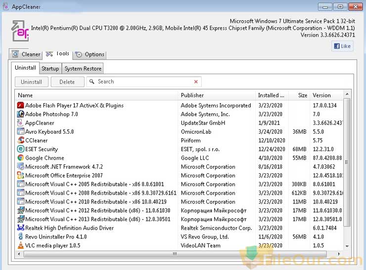
Task: Click the Visual C++ 2012 Redistributable icon
Action: pos(21,210)
